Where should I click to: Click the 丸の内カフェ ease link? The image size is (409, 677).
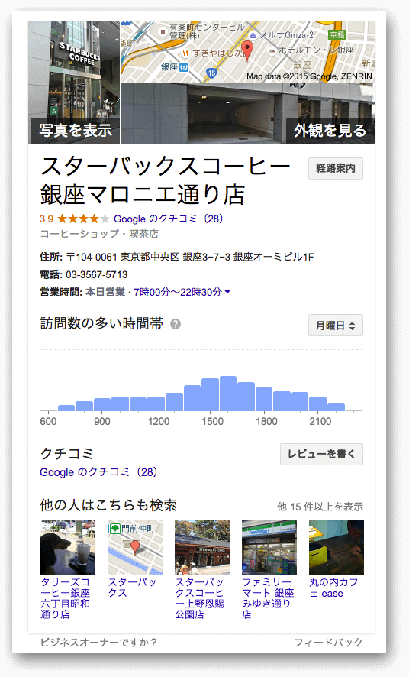(333, 588)
